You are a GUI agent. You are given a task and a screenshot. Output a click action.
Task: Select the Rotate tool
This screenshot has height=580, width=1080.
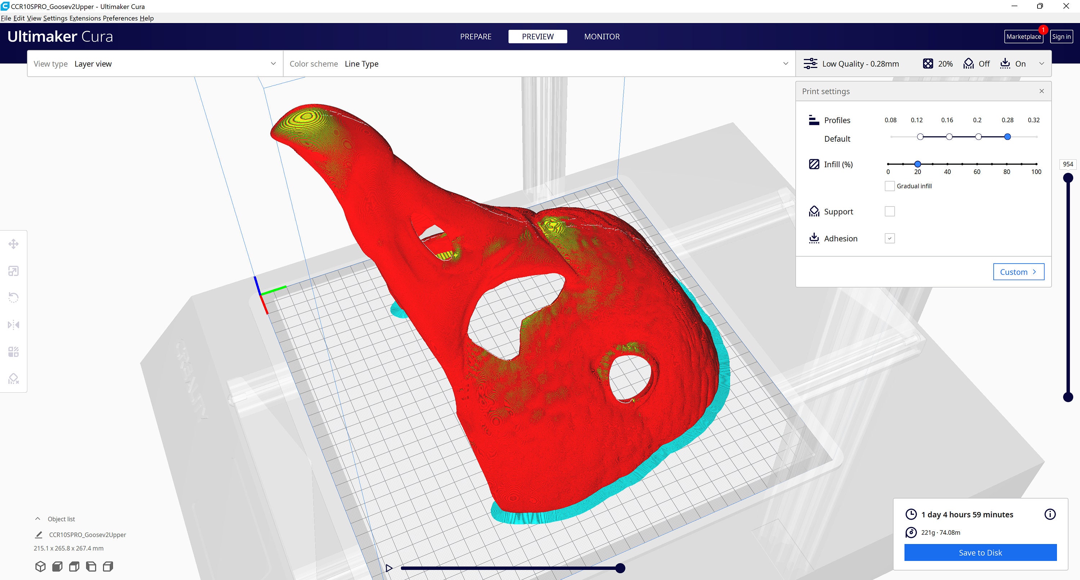pyautogui.click(x=13, y=297)
